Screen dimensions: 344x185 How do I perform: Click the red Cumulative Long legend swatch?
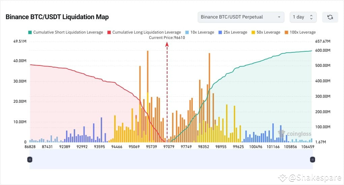click(x=109, y=32)
